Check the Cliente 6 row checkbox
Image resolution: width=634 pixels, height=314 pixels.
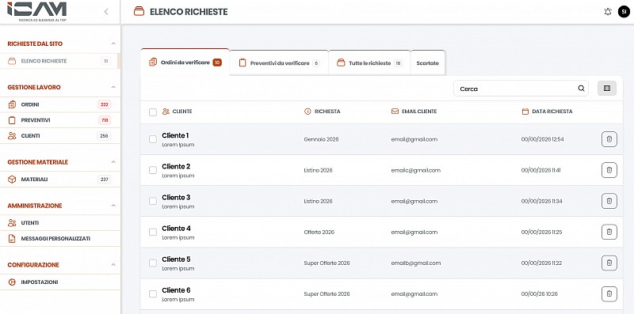[153, 293]
